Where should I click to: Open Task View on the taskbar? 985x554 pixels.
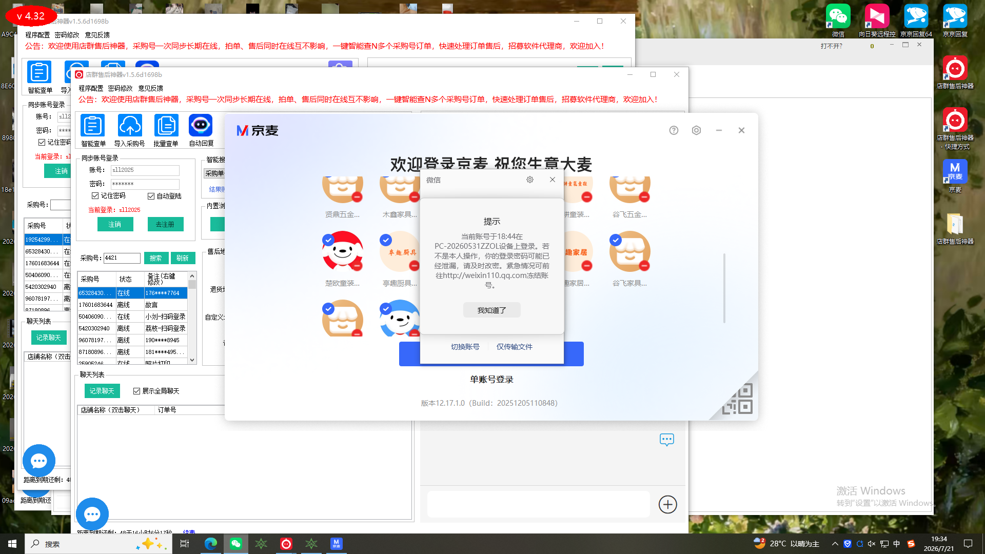[185, 544]
